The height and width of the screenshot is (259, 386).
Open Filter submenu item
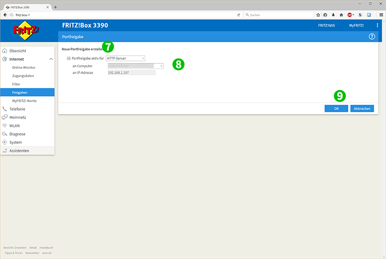pos(16,84)
